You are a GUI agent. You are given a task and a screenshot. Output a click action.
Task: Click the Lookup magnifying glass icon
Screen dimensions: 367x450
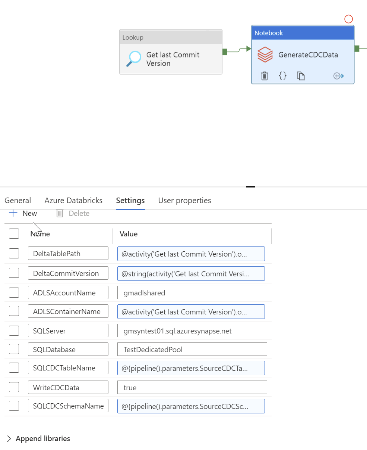(134, 59)
